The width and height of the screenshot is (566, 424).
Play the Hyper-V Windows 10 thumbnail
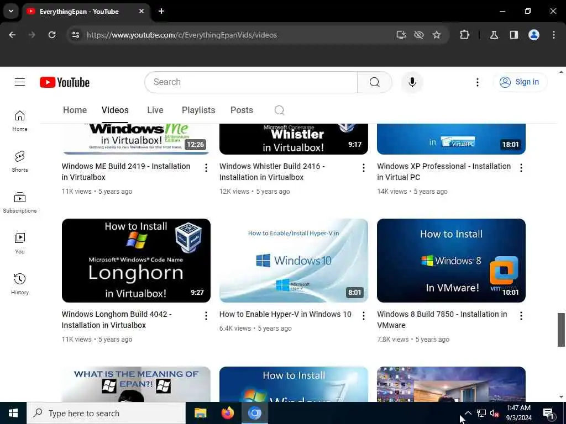tap(294, 261)
